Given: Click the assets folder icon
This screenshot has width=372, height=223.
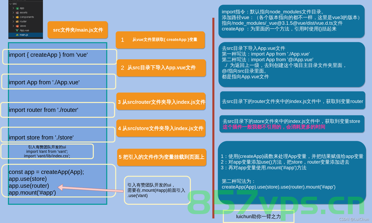Looking at the screenshot, I should 17,13.
